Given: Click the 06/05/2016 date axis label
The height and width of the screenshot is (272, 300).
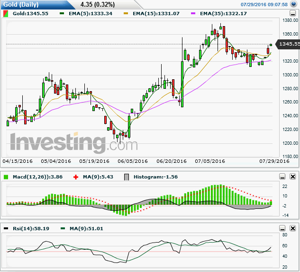Looking at the screenshot, I should [x=133, y=161].
